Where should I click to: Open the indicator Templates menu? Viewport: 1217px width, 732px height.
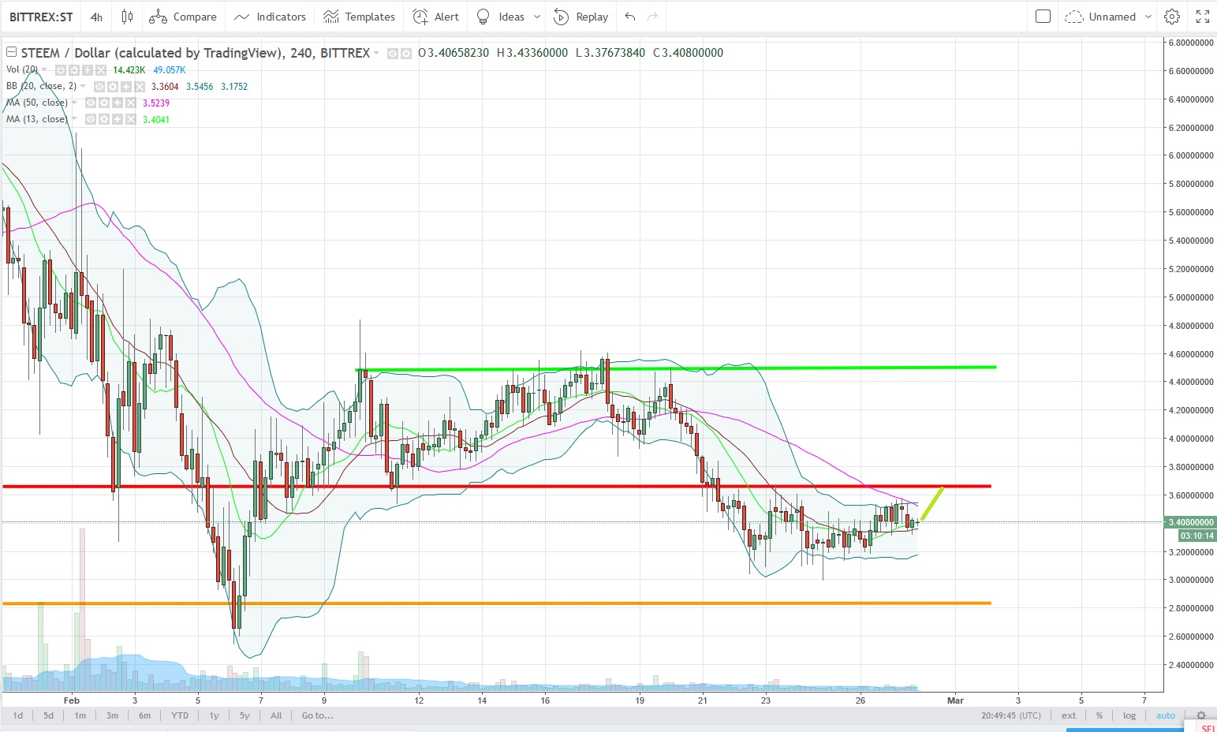[359, 17]
